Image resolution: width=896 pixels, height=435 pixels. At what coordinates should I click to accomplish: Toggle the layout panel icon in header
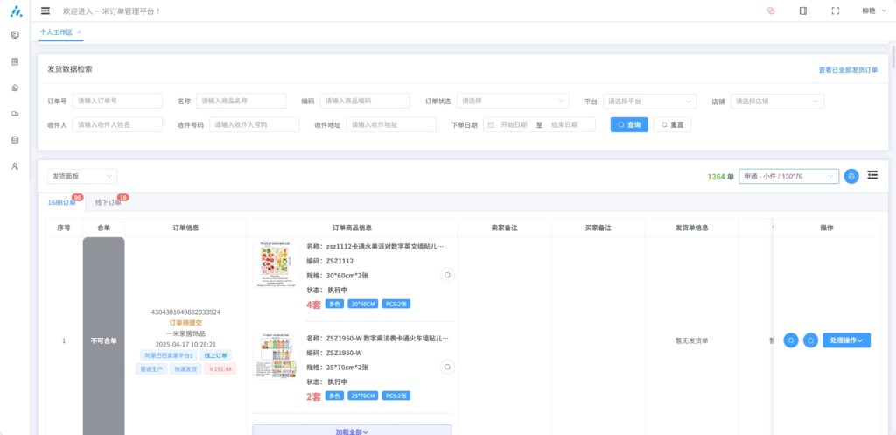point(803,11)
